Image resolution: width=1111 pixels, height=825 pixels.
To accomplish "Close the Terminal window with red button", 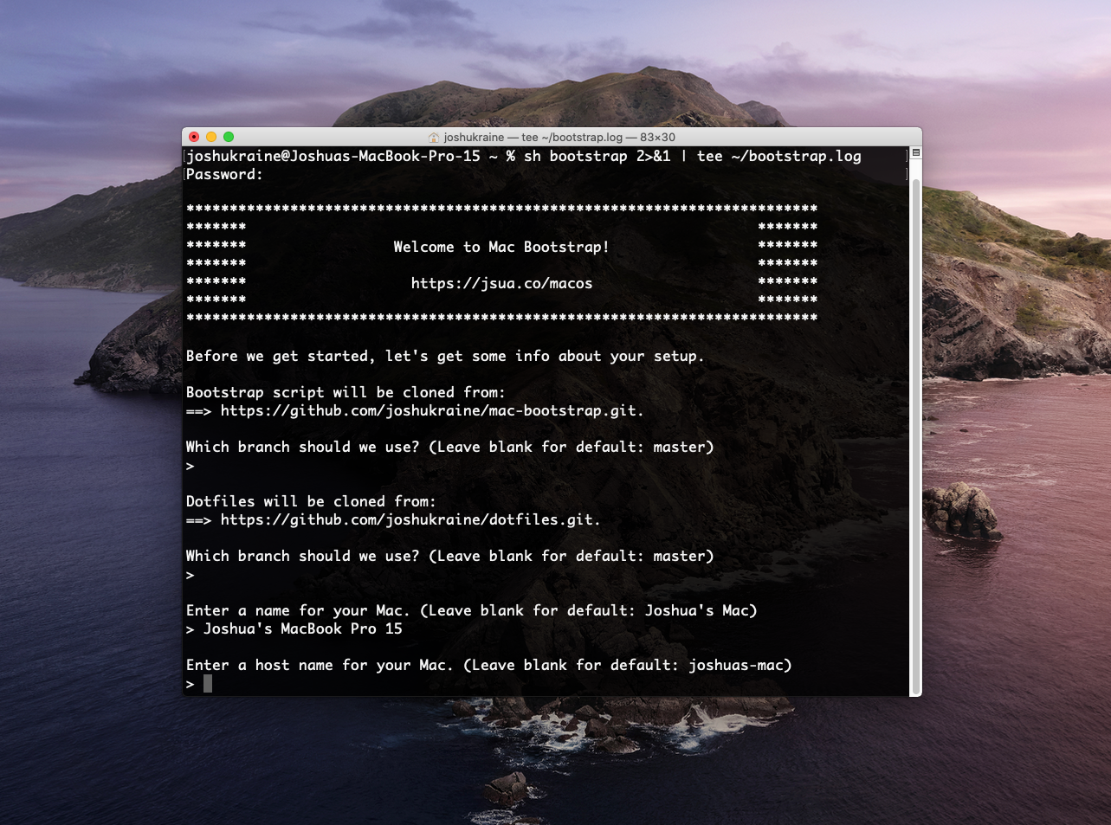I will click(194, 137).
